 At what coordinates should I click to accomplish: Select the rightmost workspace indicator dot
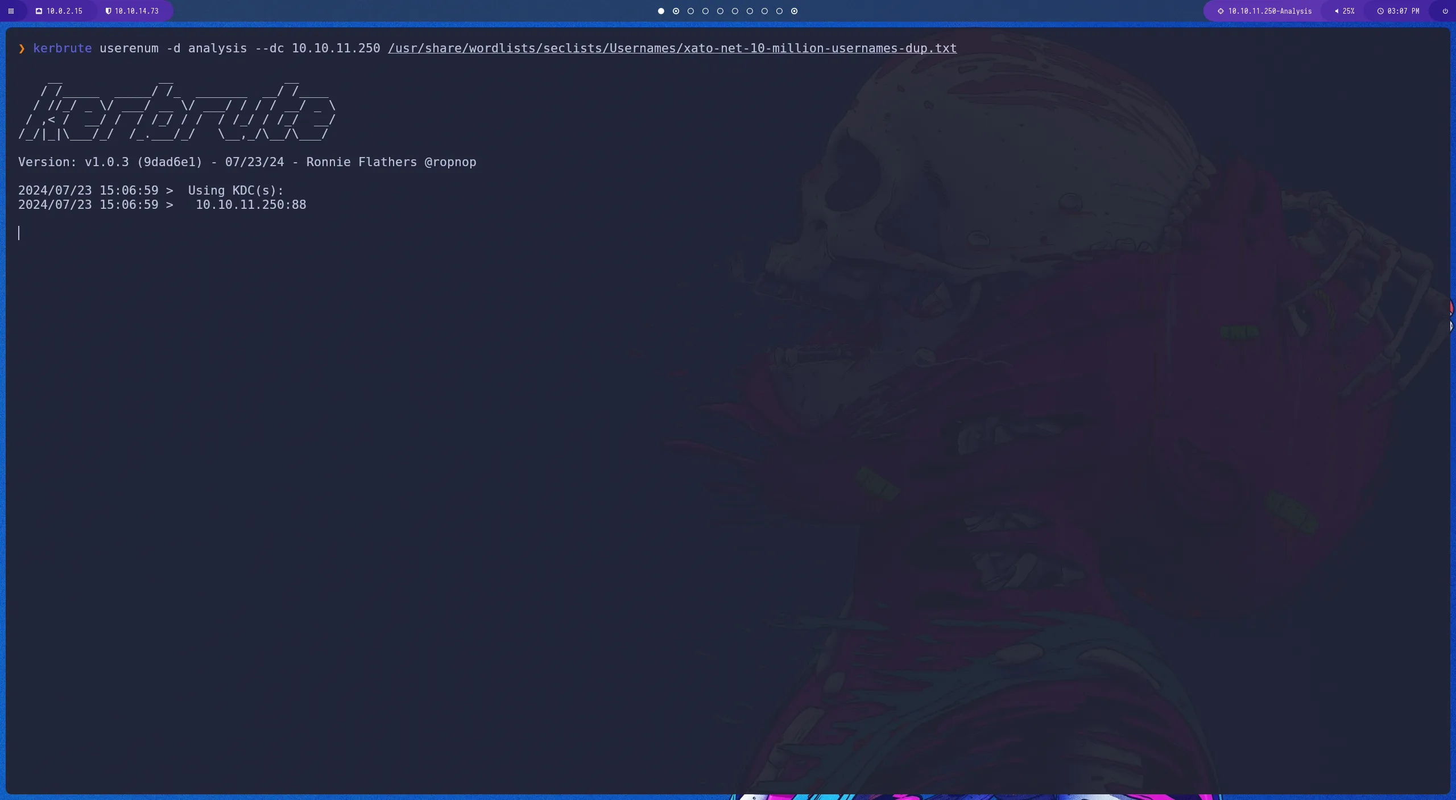(793, 11)
